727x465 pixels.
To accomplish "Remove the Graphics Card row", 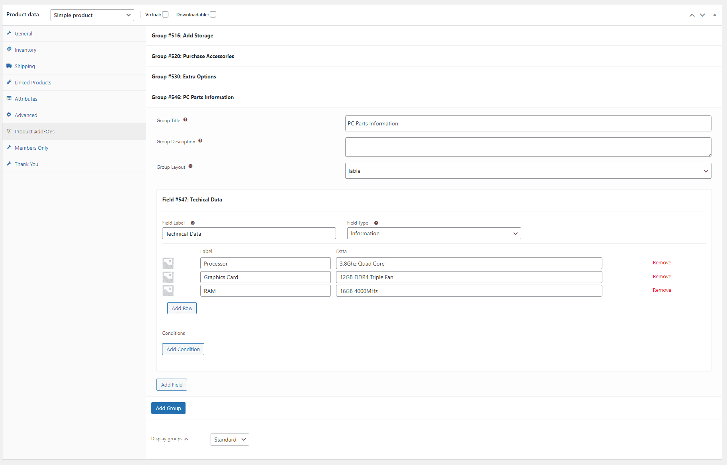I will click(x=662, y=277).
